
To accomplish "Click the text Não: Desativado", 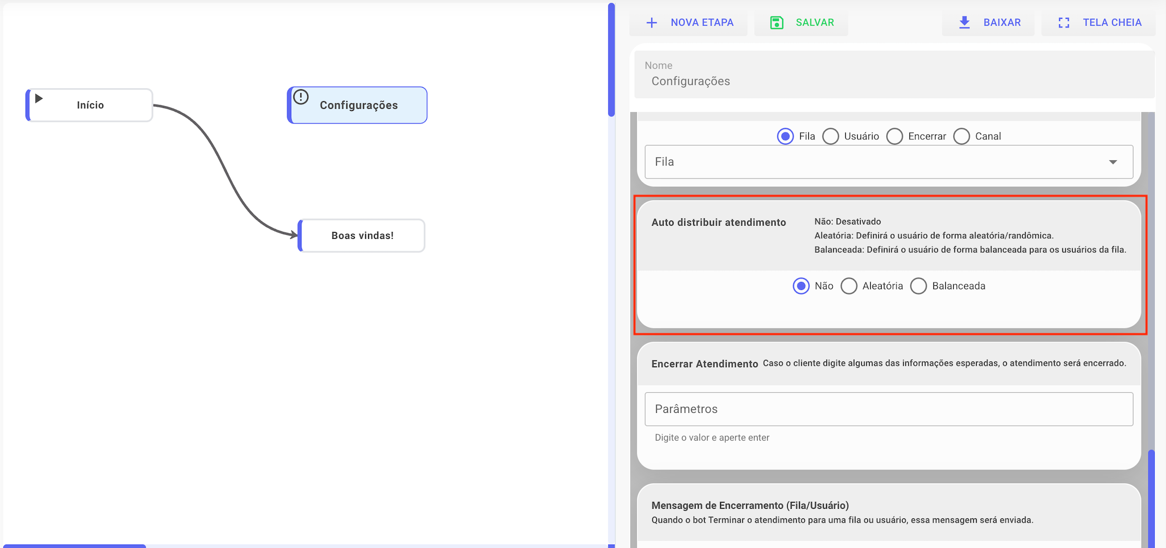I will click(x=847, y=222).
